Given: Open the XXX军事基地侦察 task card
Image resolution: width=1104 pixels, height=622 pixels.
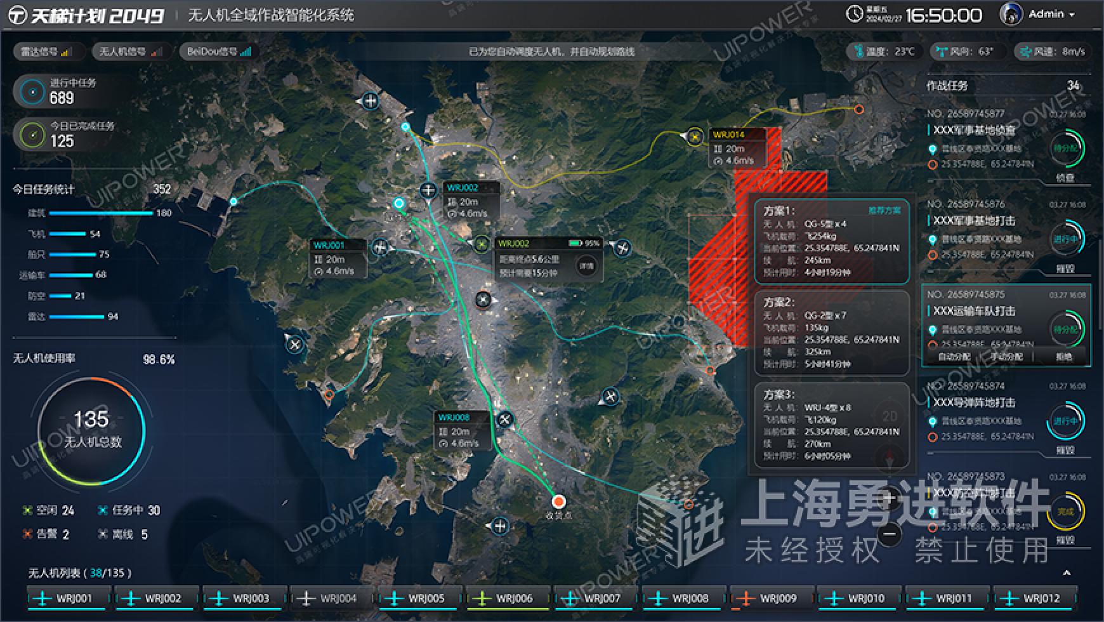Looking at the screenshot, I should click(1006, 147).
